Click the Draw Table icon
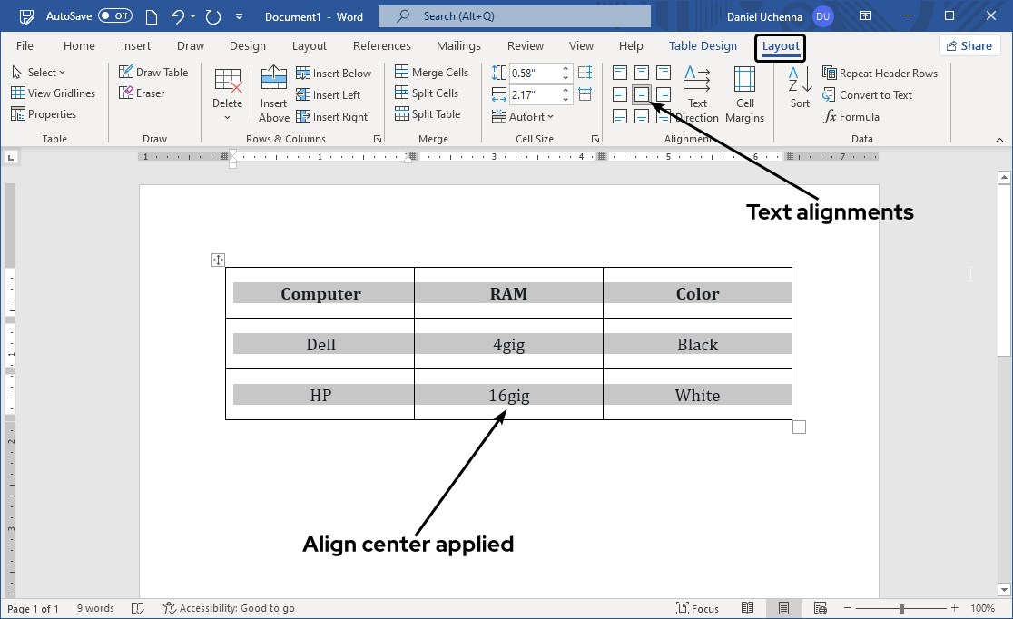The height and width of the screenshot is (619, 1013). (154, 72)
